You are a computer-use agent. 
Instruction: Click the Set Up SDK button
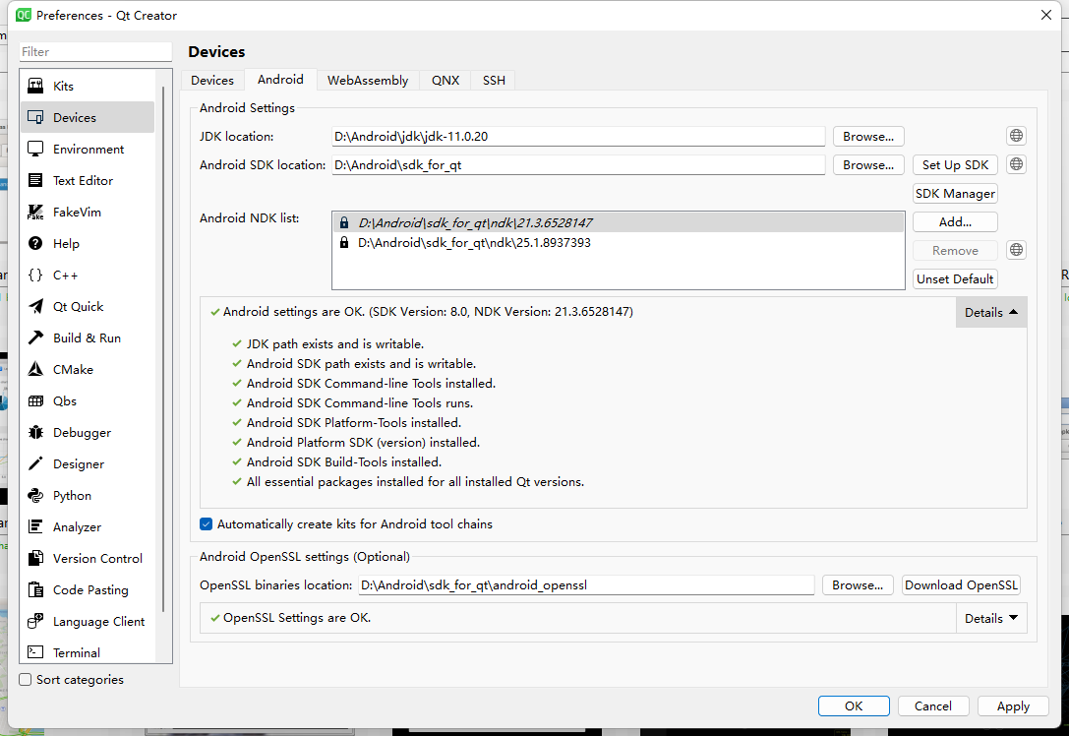tap(955, 165)
